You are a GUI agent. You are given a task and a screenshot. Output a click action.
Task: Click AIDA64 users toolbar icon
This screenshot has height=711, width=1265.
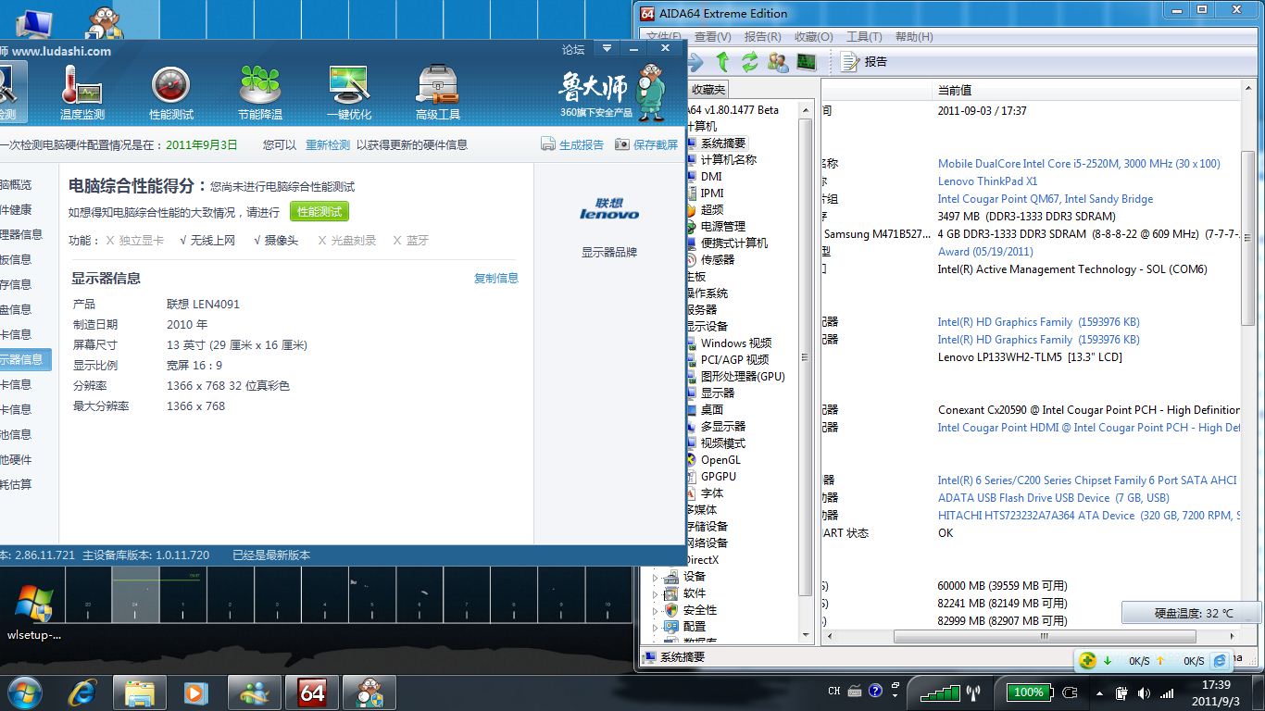click(x=778, y=62)
